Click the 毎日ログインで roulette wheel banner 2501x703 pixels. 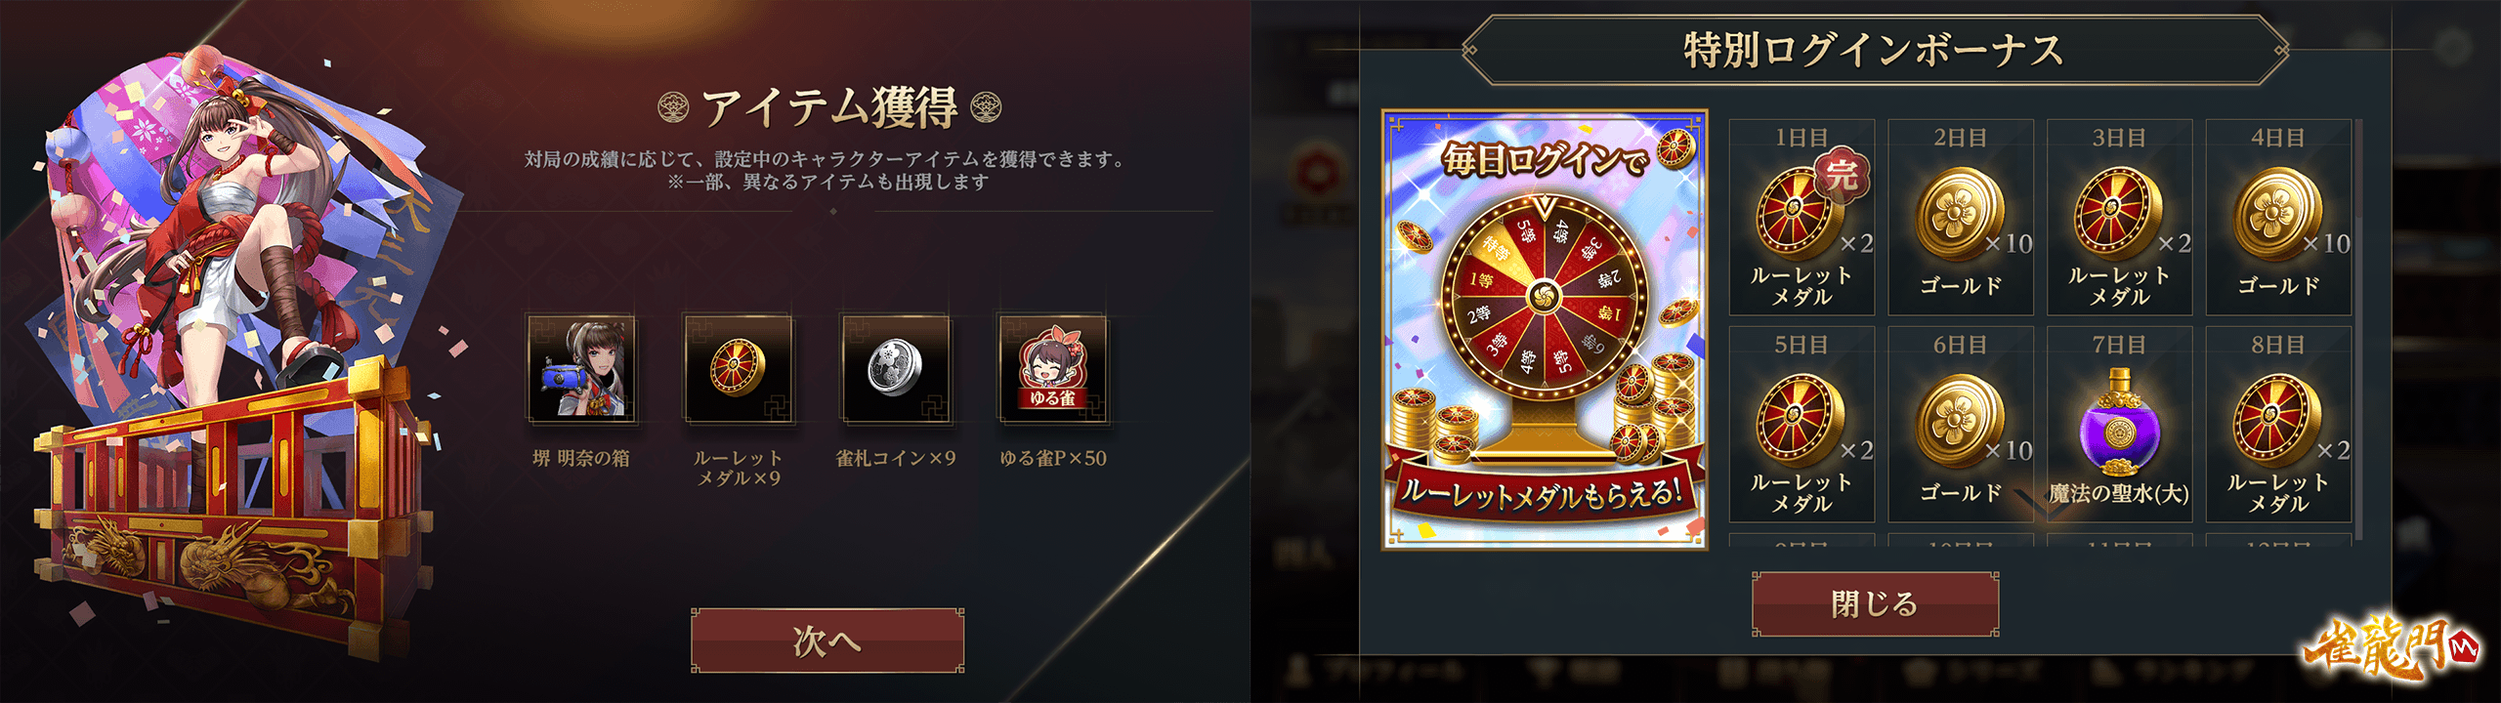click(x=1545, y=329)
